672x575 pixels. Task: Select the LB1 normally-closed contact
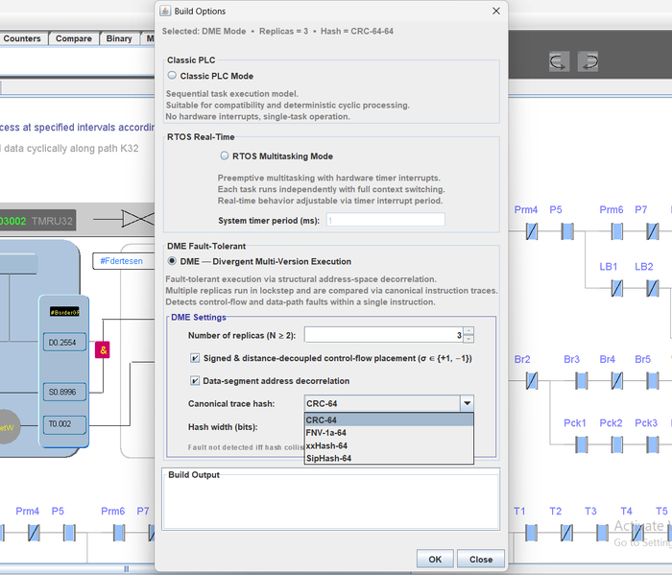(617, 287)
